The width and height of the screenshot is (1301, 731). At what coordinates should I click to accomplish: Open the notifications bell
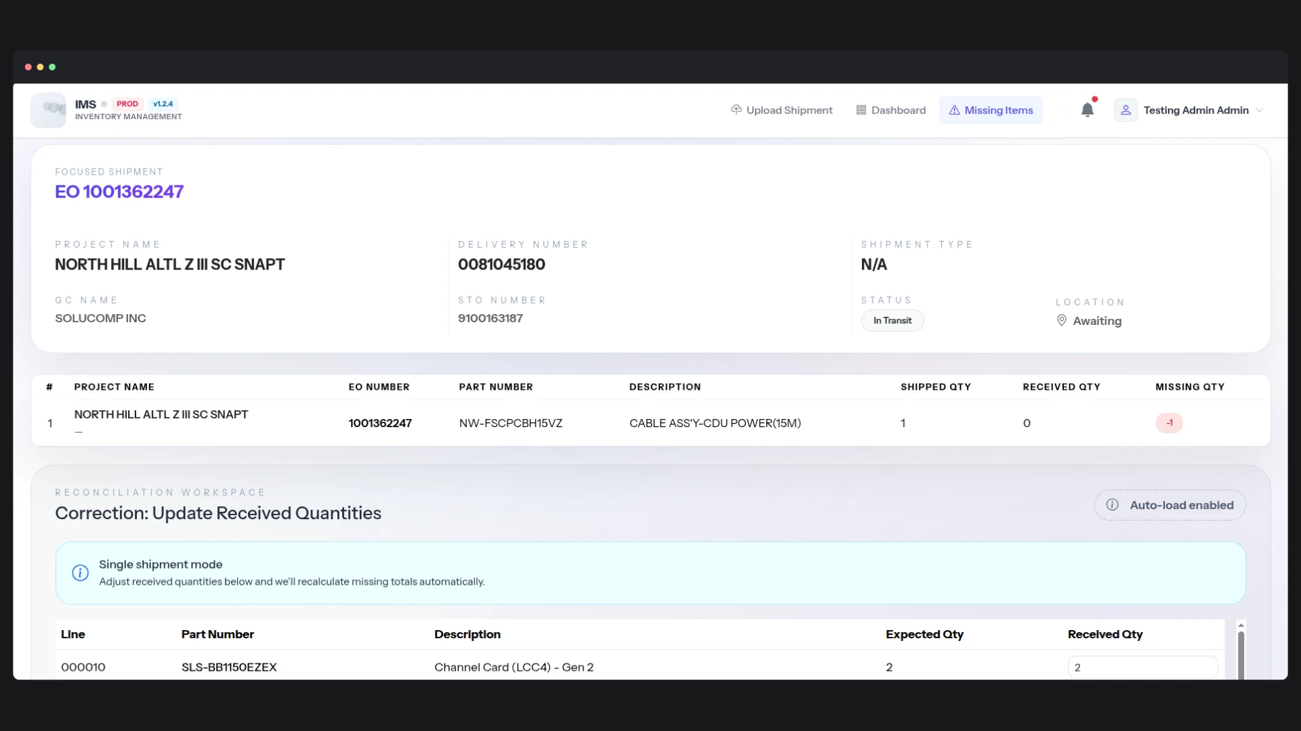[x=1088, y=110]
